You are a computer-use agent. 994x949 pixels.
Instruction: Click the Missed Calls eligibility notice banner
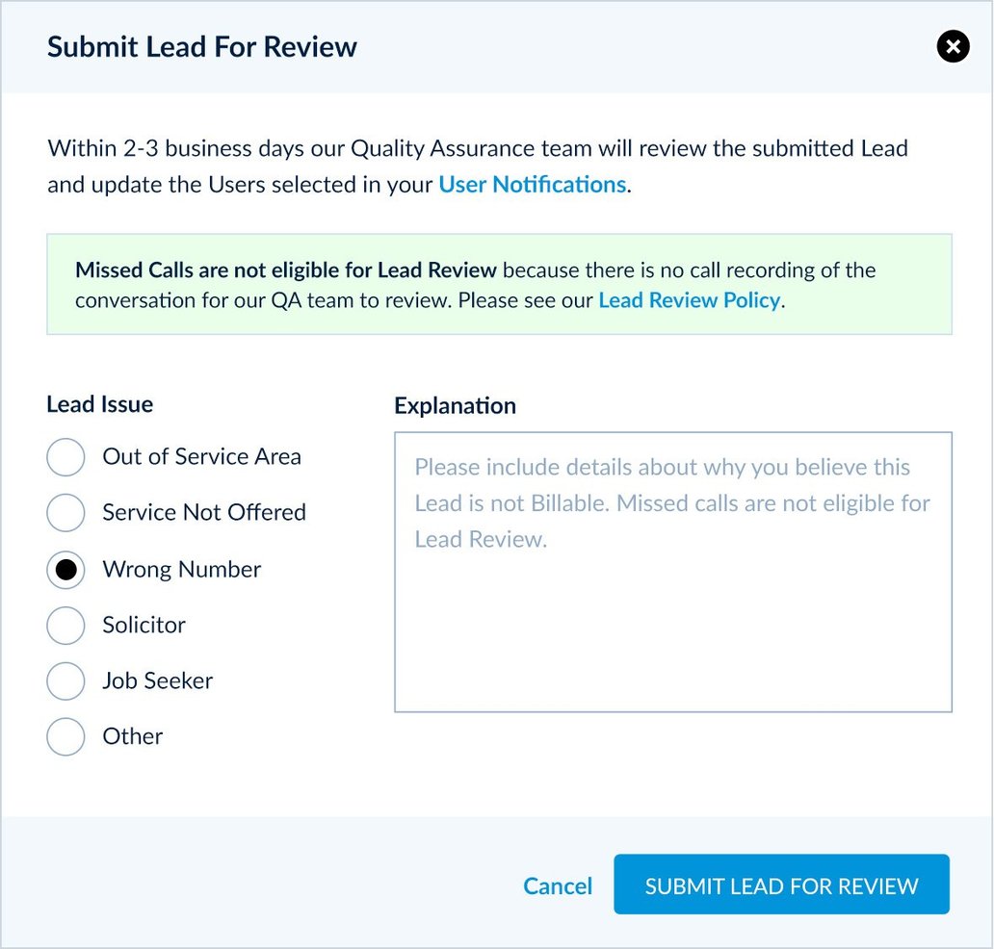coord(499,284)
